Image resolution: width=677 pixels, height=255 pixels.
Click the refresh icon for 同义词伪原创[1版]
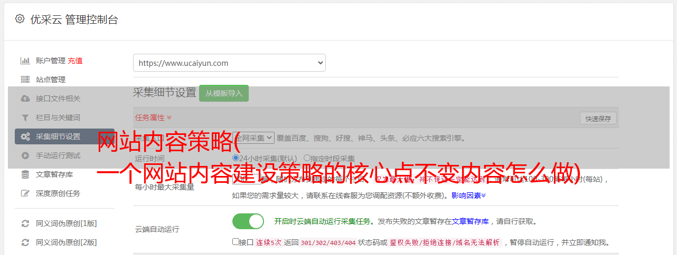(x=25, y=223)
